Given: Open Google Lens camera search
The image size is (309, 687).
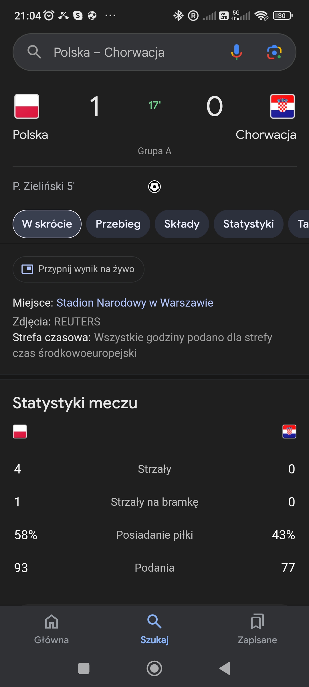Looking at the screenshot, I should 274,52.
